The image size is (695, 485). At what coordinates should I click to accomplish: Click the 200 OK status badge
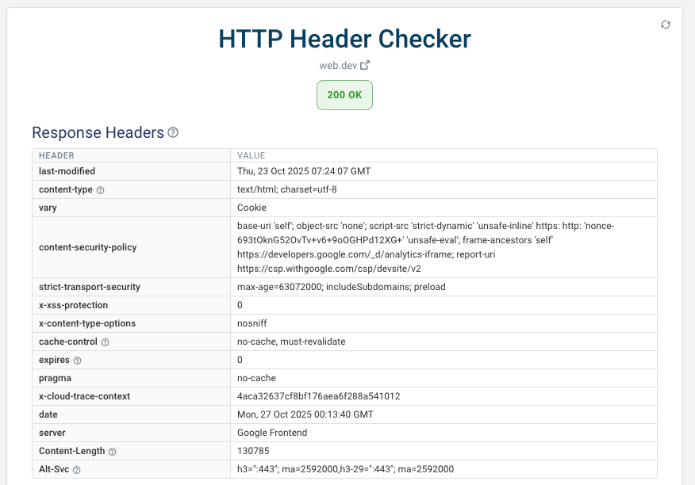(x=344, y=94)
